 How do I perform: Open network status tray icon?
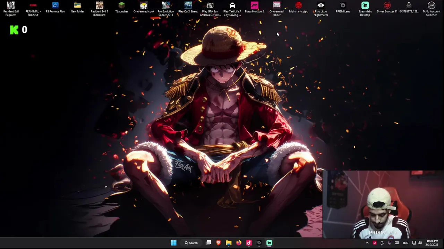pyautogui.click(x=414, y=243)
